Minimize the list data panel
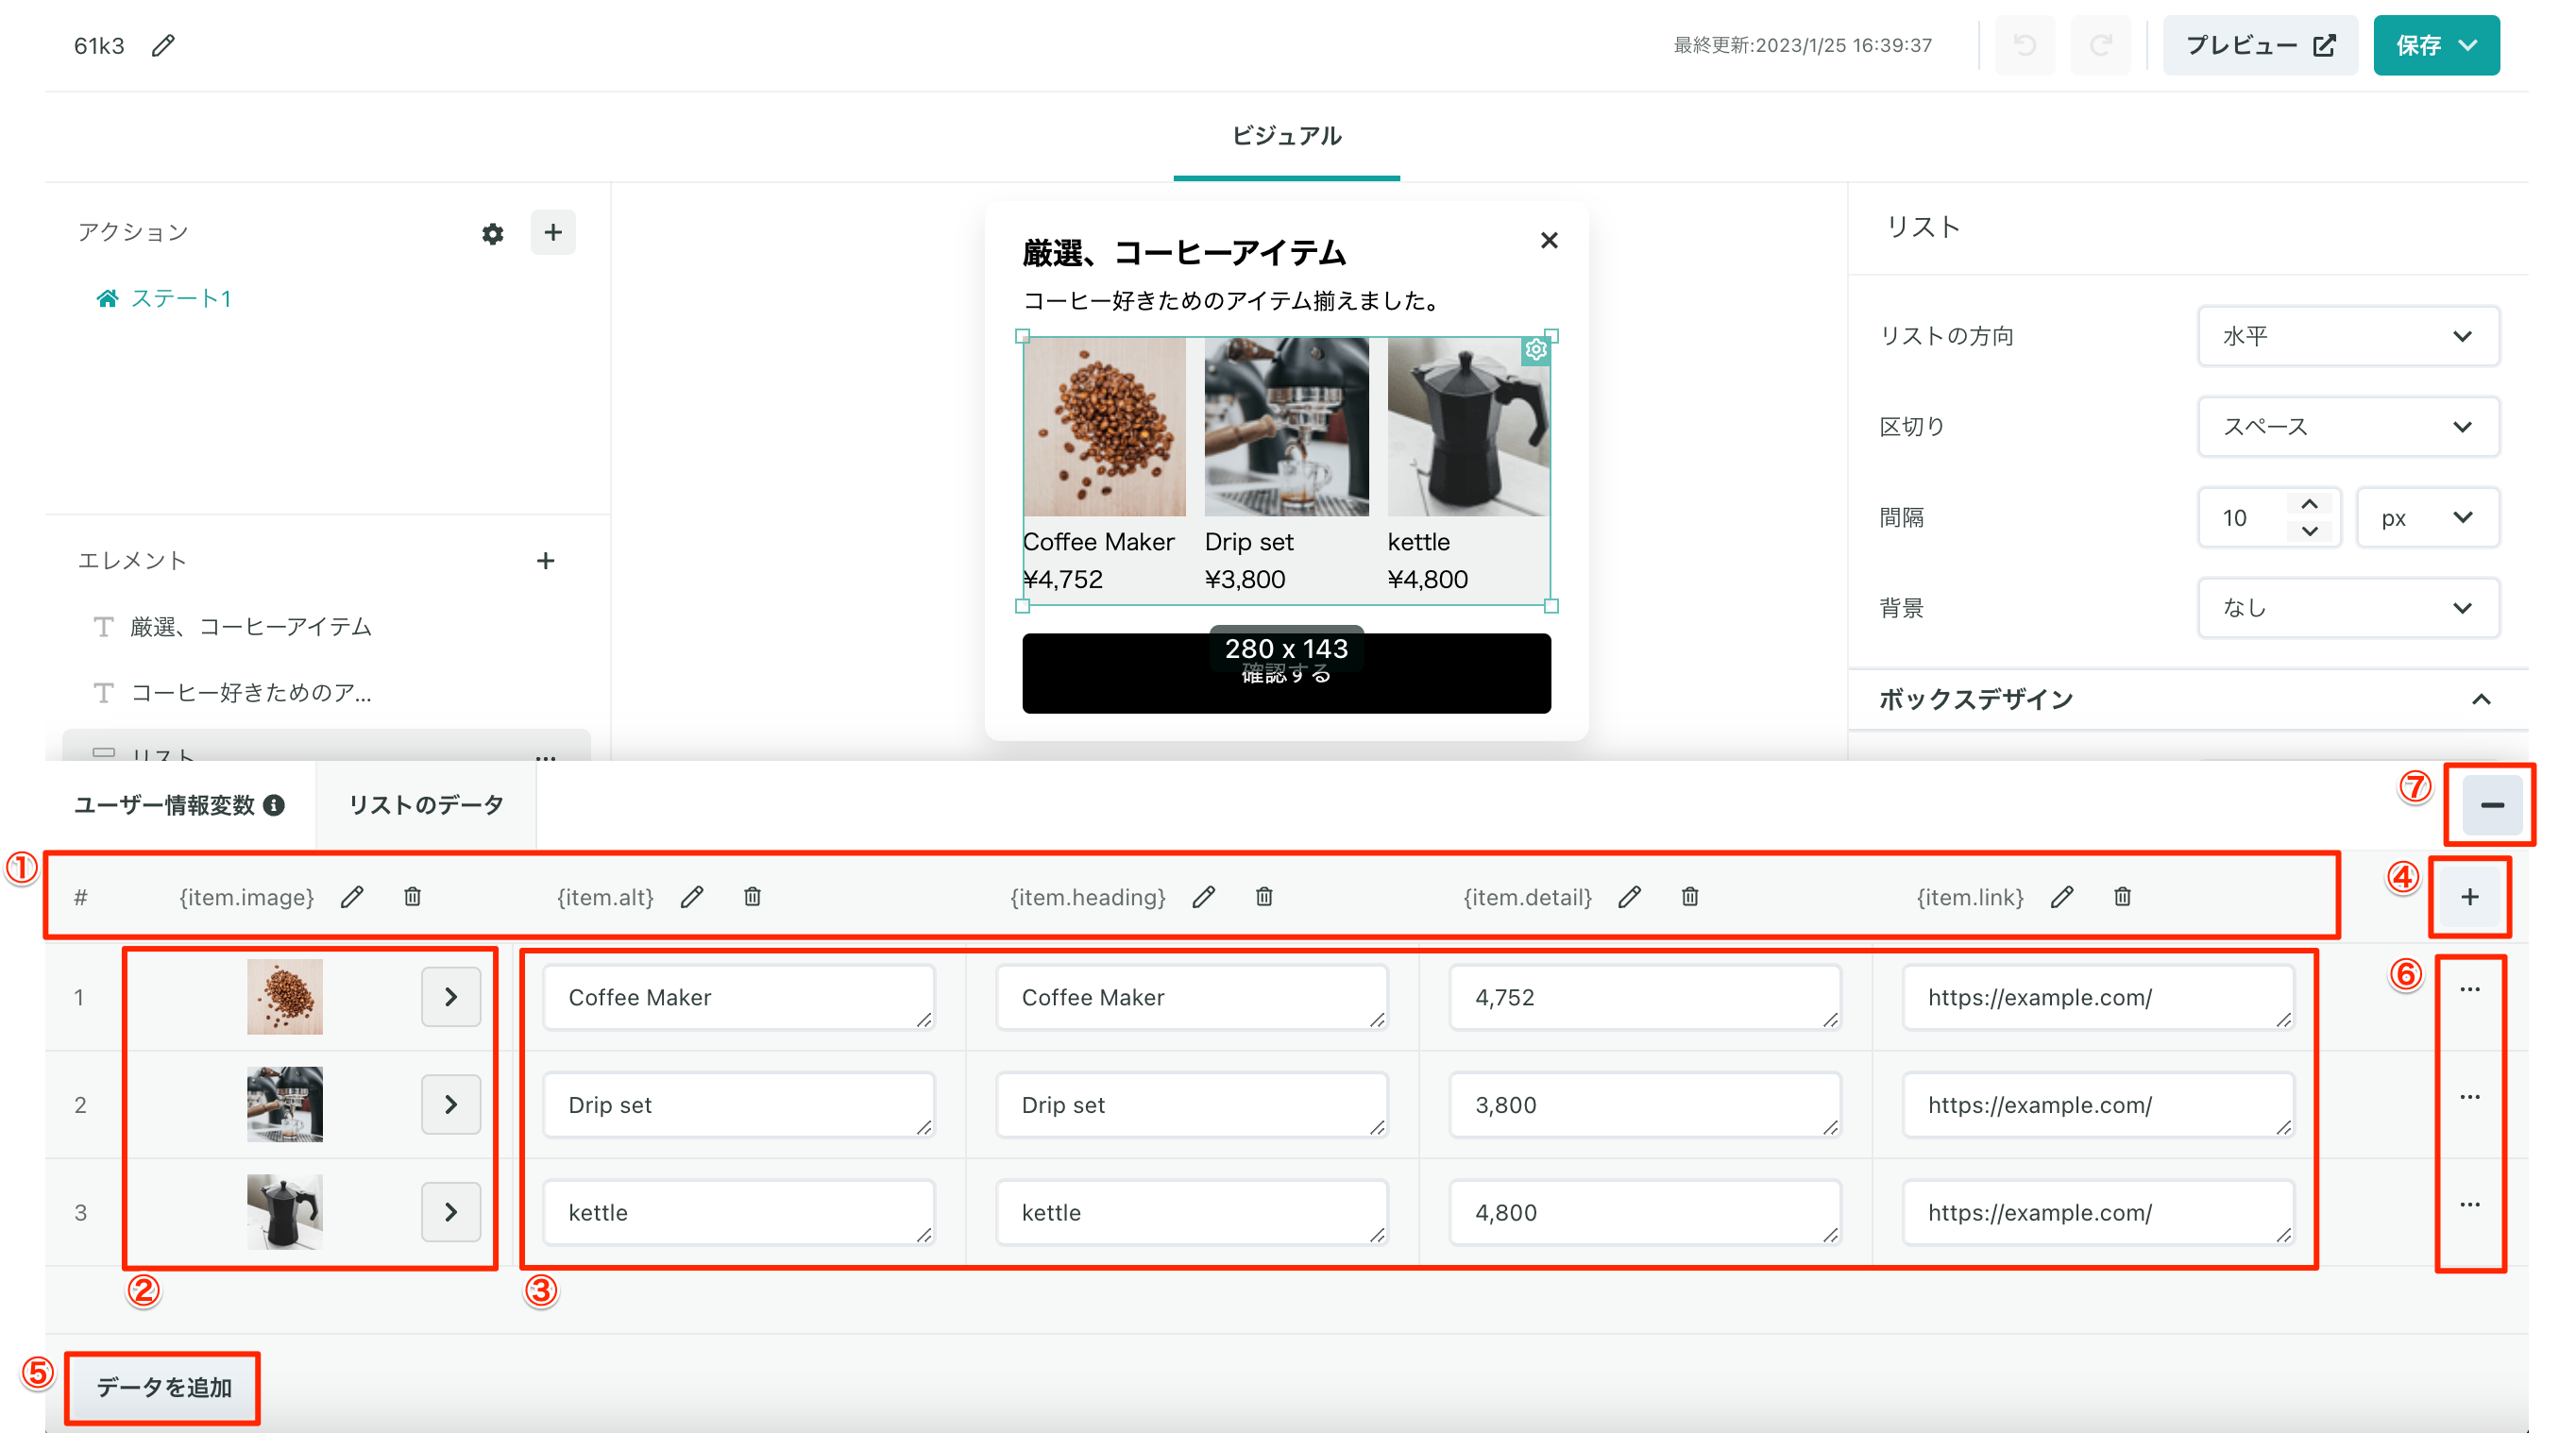Image resolution: width=2576 pixels, height=1433 pixels. point(2491,805)
